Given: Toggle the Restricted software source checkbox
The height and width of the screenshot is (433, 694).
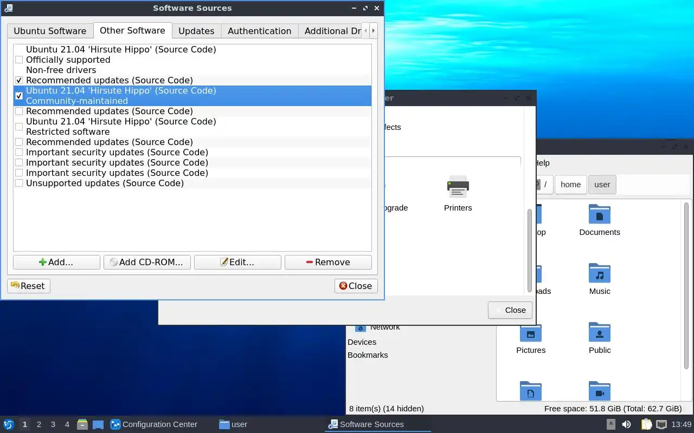Looking at the screenshot, I should (x=19, y=127).
